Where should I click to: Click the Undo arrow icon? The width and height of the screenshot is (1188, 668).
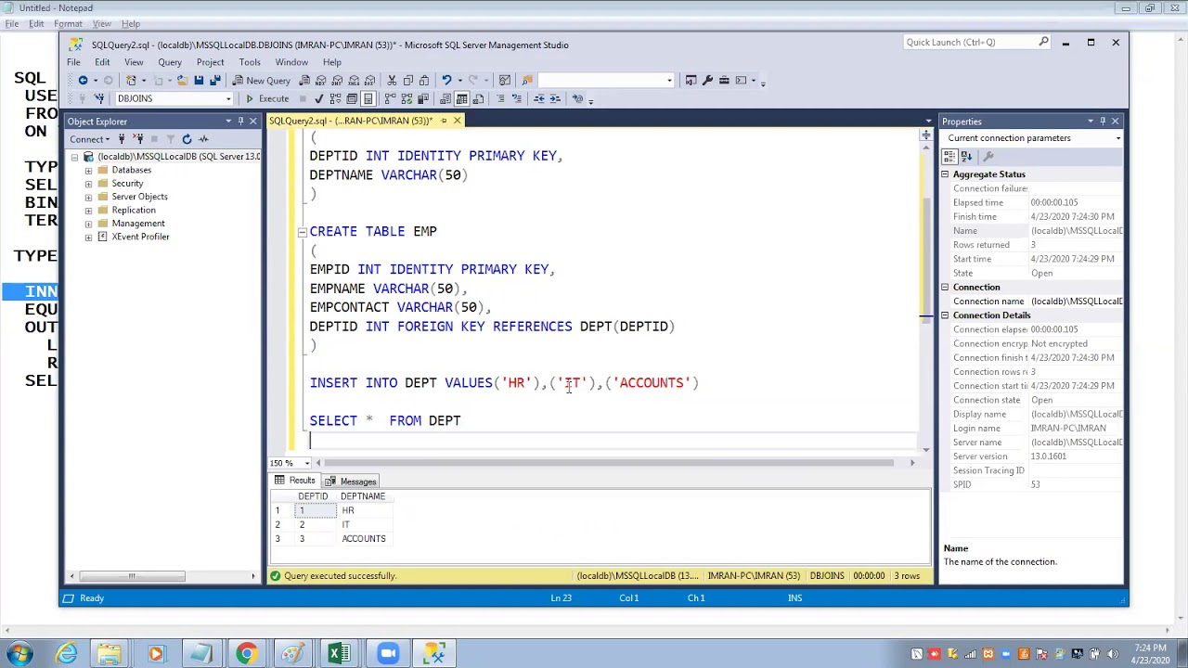pyautogui.click(x=446, y=81)
